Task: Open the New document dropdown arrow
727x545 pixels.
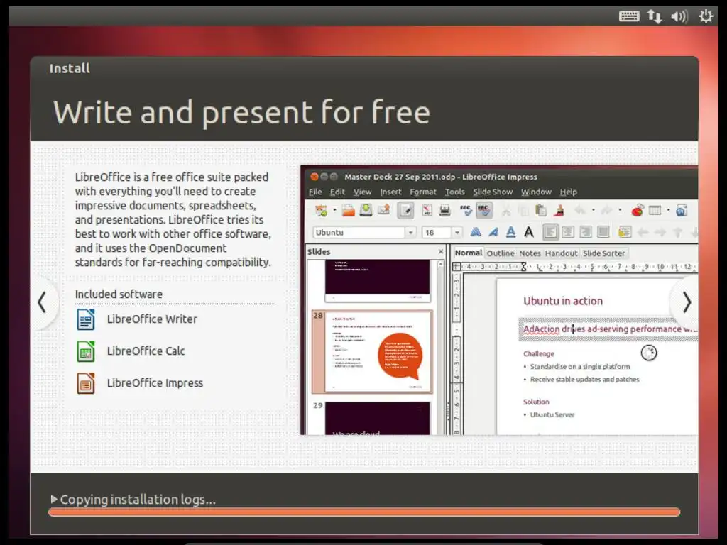Action: [x=334, y=210]
